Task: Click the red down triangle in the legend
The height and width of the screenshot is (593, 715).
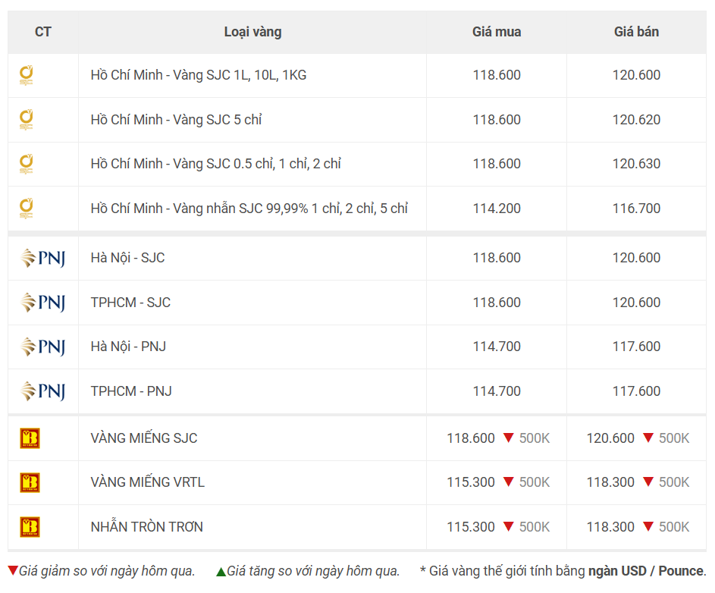Action: [x=13, y=570]
